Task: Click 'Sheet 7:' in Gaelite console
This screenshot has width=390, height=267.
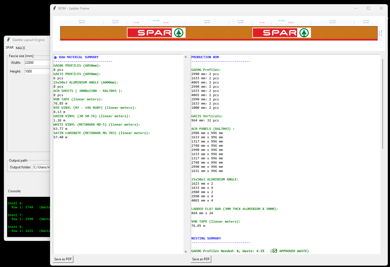Action: click(x=15, y=215)
